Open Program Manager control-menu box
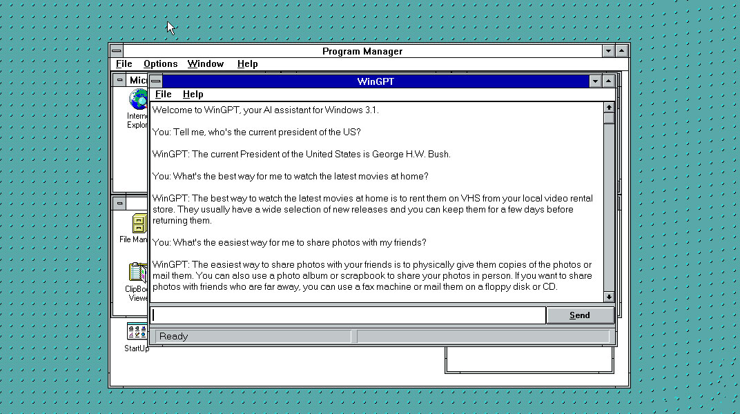Image resolution: width=740 pixels, height=414 pixels. (117, 51)
